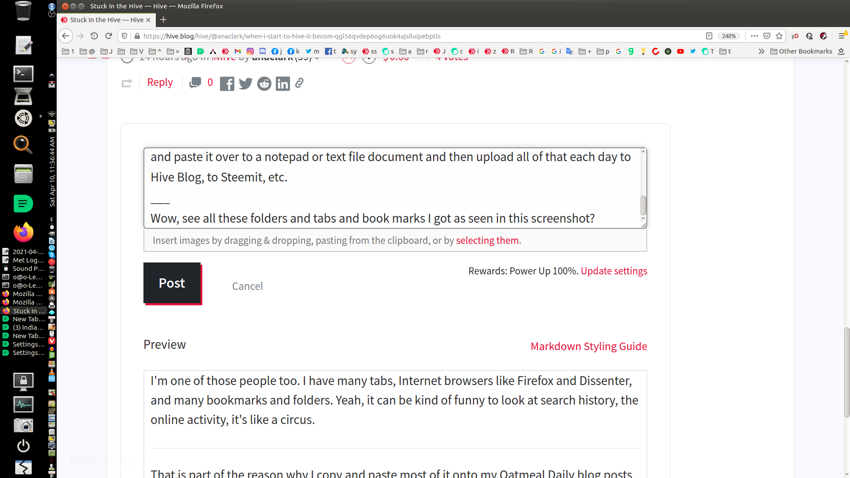Click the Cancel button to discard comment
The image size is (850, 478).
point(247,286)
